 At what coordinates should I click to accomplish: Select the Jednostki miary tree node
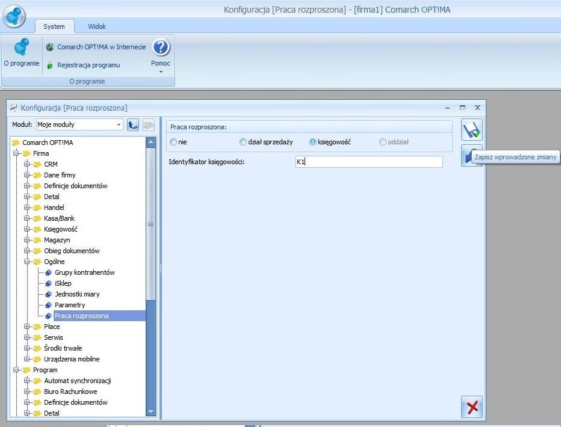tap(77, 294)
